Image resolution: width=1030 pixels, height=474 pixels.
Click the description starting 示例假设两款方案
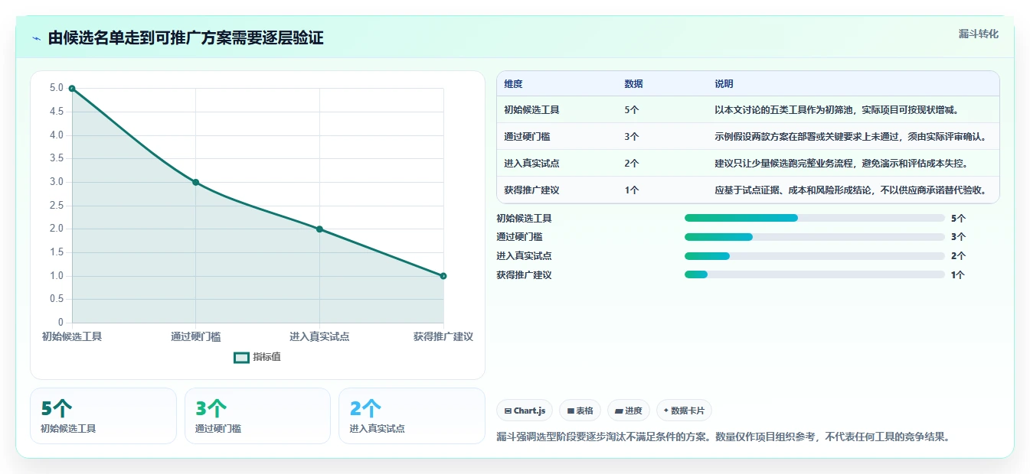coord(850,137)
